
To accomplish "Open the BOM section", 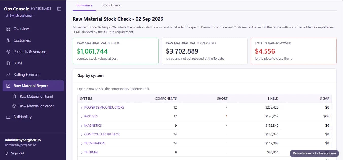I will click(x=33, y=63).
